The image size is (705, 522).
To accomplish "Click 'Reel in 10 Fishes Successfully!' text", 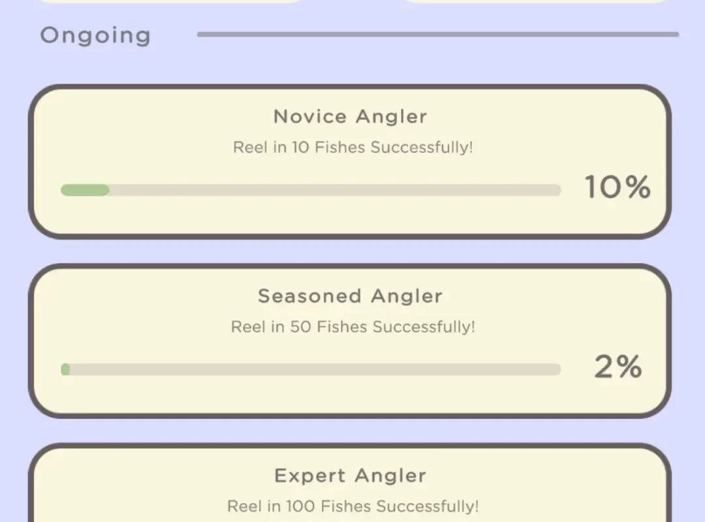I will [352, 147].
